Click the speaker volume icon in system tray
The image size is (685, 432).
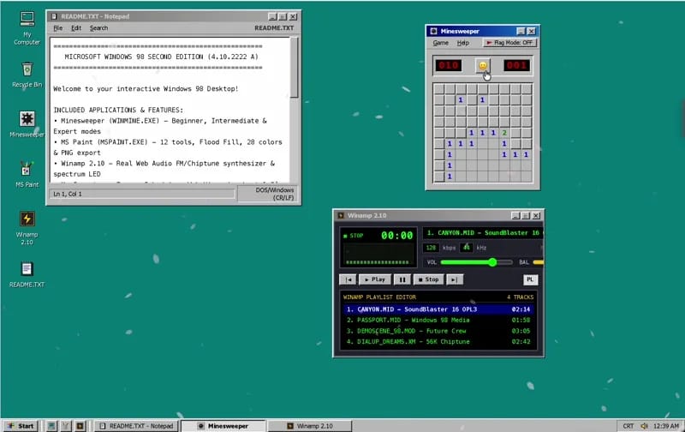644,426
